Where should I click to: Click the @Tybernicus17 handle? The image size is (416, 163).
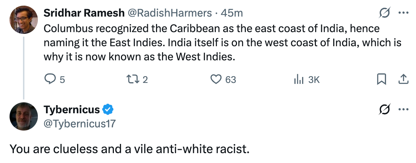pos(79,123)
